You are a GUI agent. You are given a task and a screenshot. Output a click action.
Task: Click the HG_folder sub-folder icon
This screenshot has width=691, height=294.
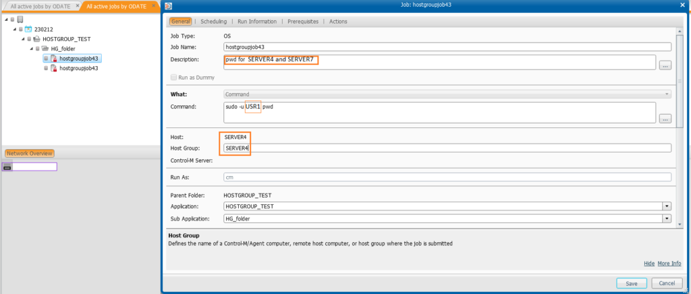coord(45,49)
